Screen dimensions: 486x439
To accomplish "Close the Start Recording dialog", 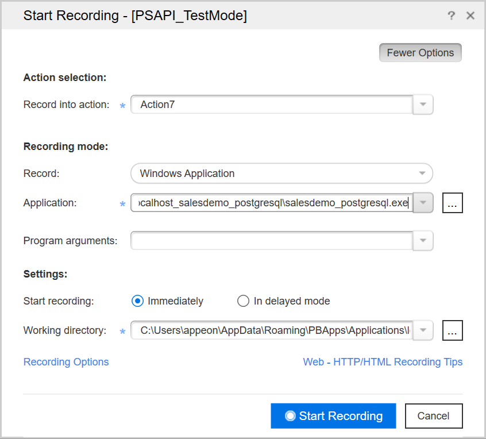I will point(470,16).
